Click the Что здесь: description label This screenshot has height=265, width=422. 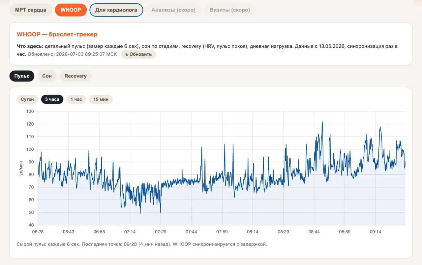tap(30, 46)
